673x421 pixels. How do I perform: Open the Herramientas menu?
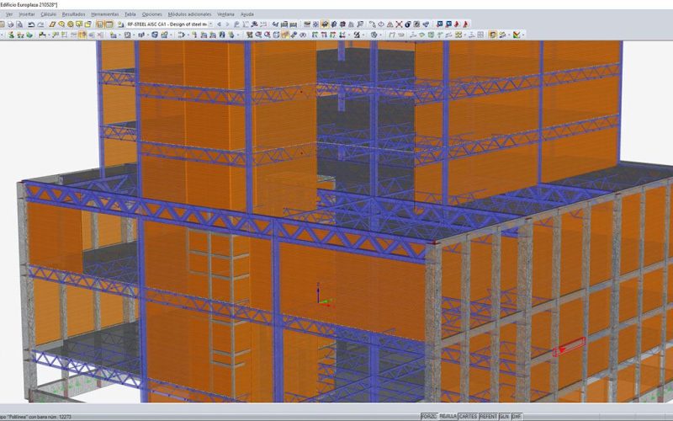click(104, 14)
